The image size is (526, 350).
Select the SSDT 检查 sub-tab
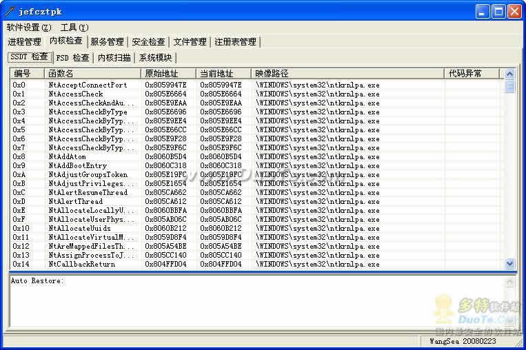30,56
